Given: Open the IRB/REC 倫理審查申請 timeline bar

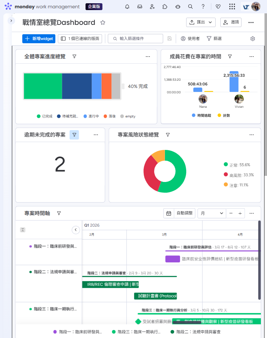Looking at the screenshot, I should (110, 285).
